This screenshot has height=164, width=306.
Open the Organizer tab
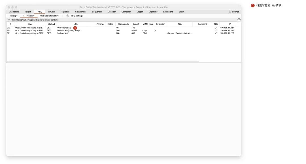pyautogui.click(x=153, y=12)
